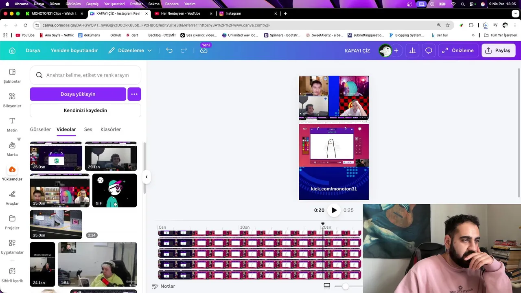Open macOS Spotlight search icon
This screenshot has height=293, width=521.
tap(463, 4)
